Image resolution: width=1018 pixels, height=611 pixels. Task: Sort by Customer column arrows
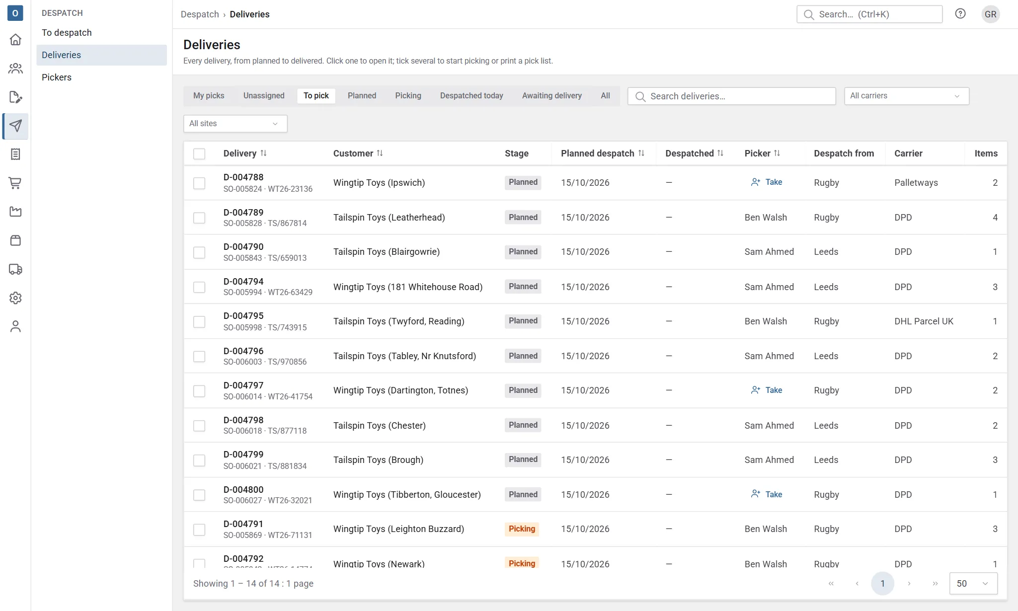click(380, 153)
